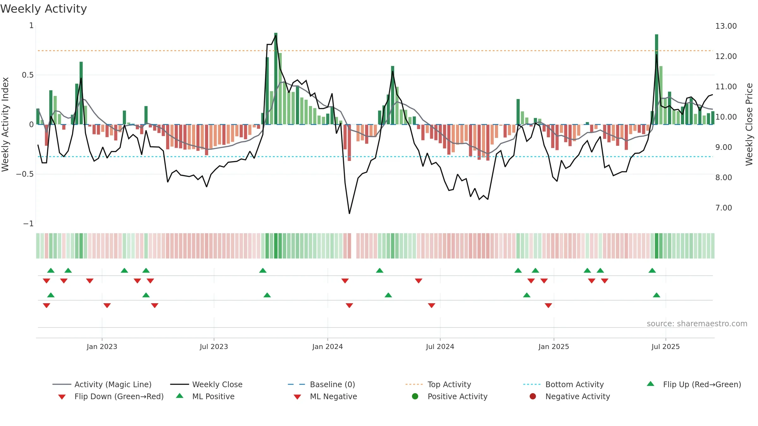
Task: Click the Weekly Close Price axis title
Action: [x=749, y=124]
